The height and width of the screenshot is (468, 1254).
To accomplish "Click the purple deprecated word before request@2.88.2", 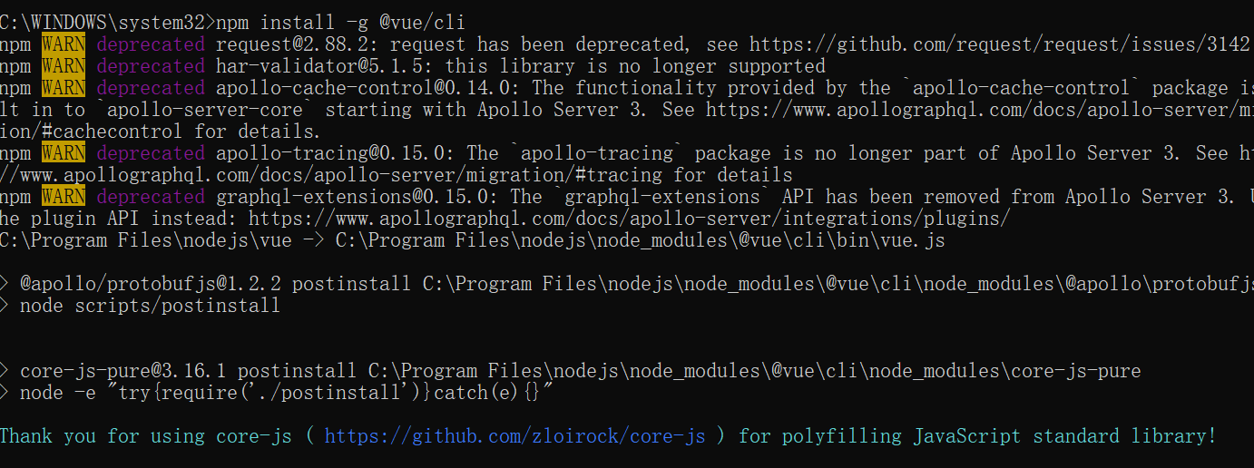I will coord(151,44).
